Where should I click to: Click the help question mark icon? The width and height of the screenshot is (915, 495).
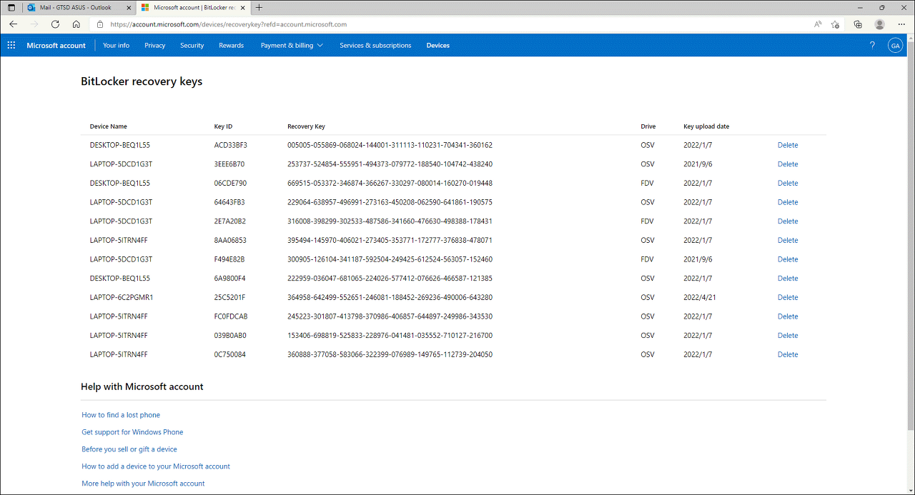[x=872, y=45]
